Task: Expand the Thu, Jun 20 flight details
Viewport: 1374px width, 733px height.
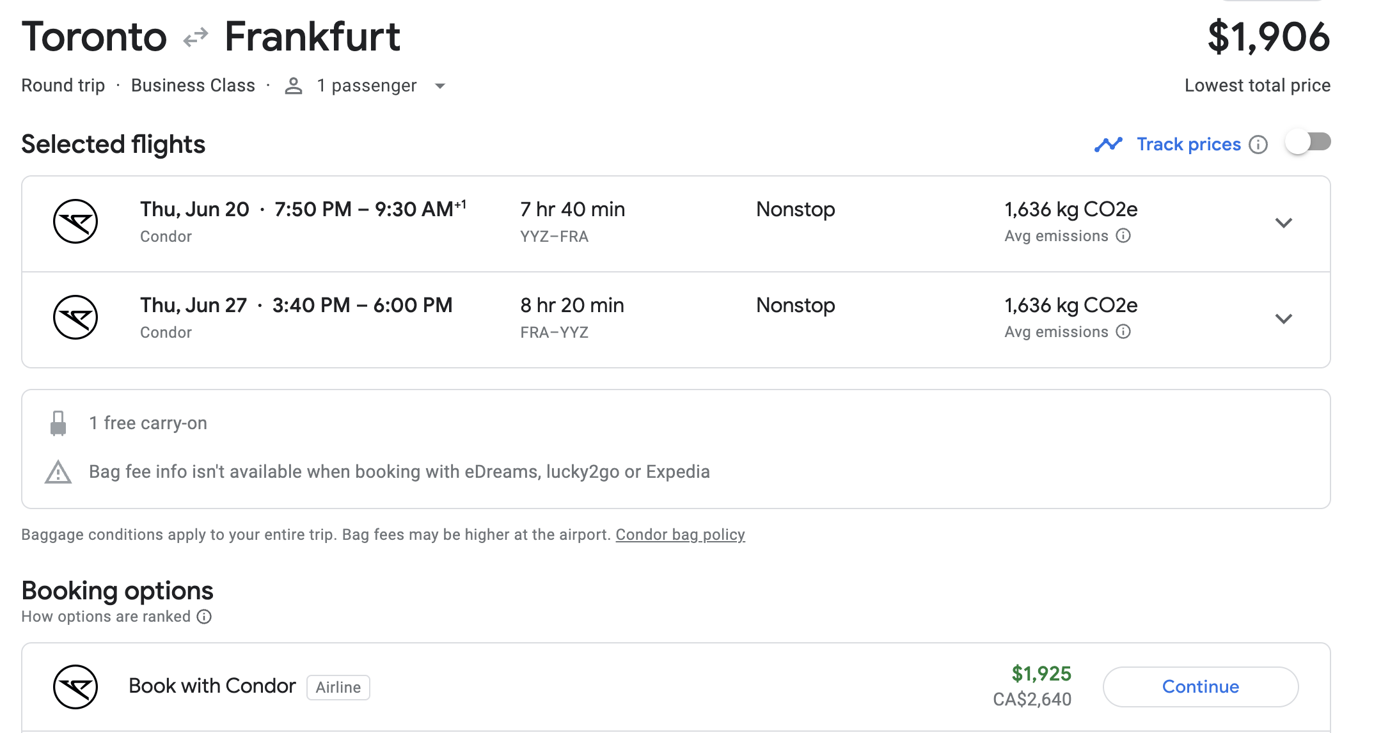Action: pos(1284,223)
